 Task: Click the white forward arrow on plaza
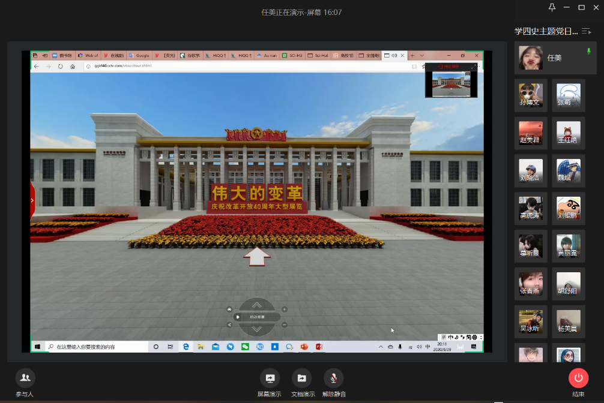257,257
